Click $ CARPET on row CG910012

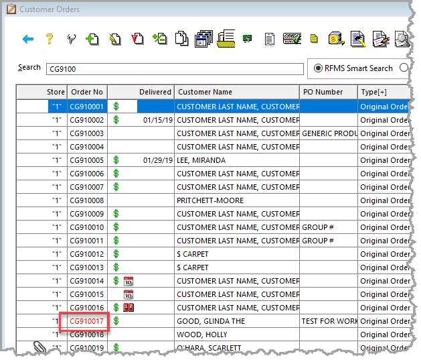193,254
